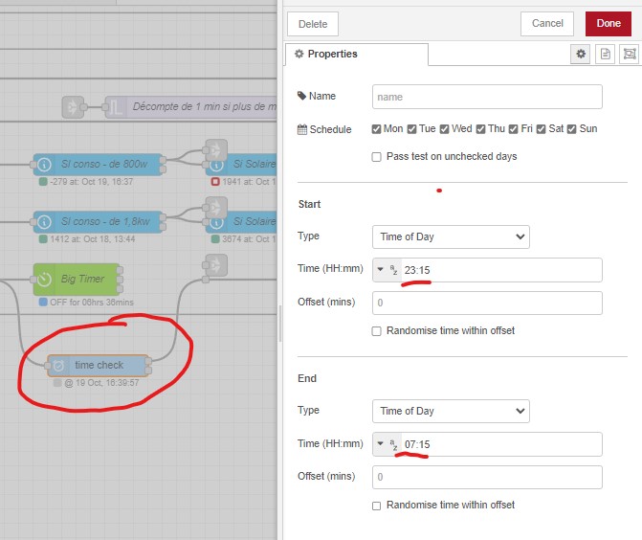Open the Start Type dropdown
642x540 pixels.
point(450,236)
